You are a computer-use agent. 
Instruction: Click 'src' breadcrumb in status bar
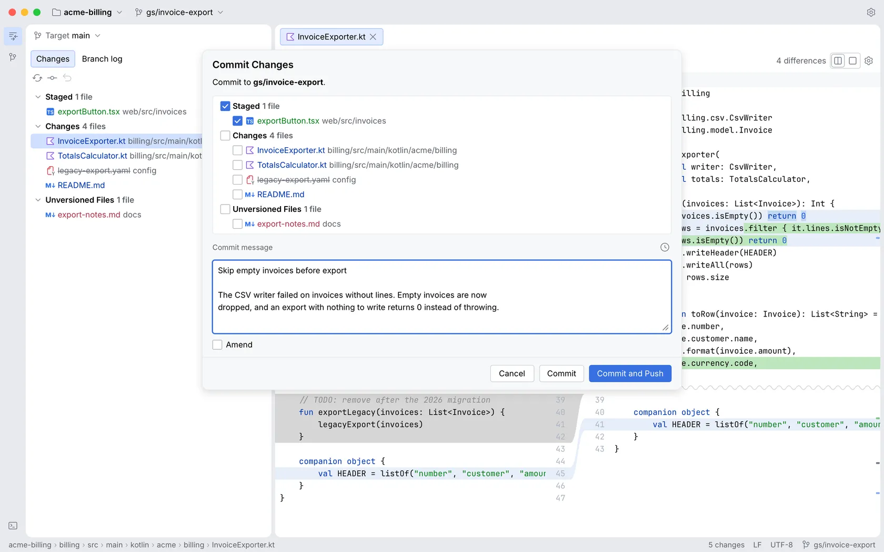93,545
